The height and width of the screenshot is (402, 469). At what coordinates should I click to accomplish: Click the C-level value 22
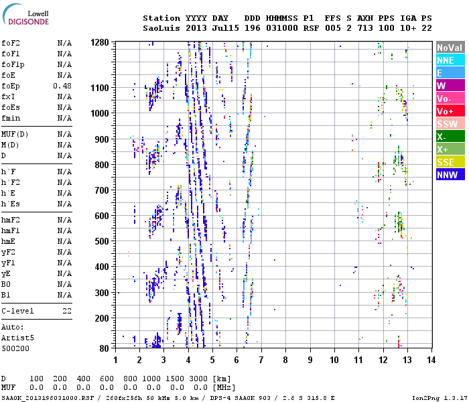(67, 311)
